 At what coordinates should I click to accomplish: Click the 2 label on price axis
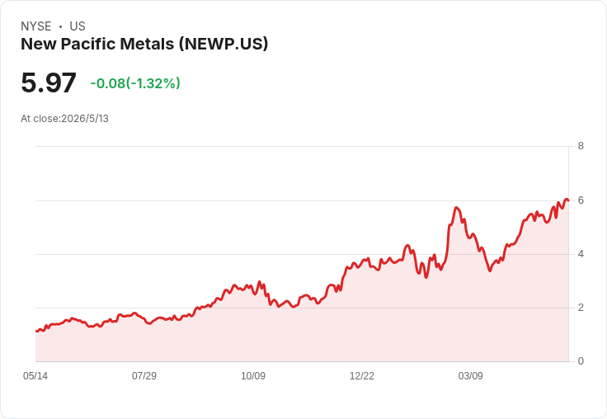click(581, 308)
